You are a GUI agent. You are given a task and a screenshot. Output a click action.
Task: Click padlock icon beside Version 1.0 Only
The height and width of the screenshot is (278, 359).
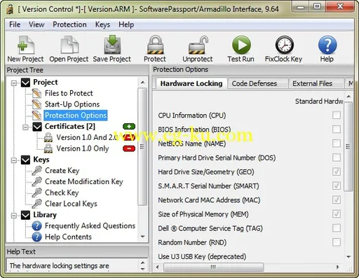point(48,148)
